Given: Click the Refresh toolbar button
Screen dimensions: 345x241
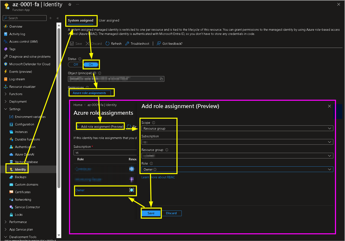Looking at the screenshot, I should click(114, 44).
